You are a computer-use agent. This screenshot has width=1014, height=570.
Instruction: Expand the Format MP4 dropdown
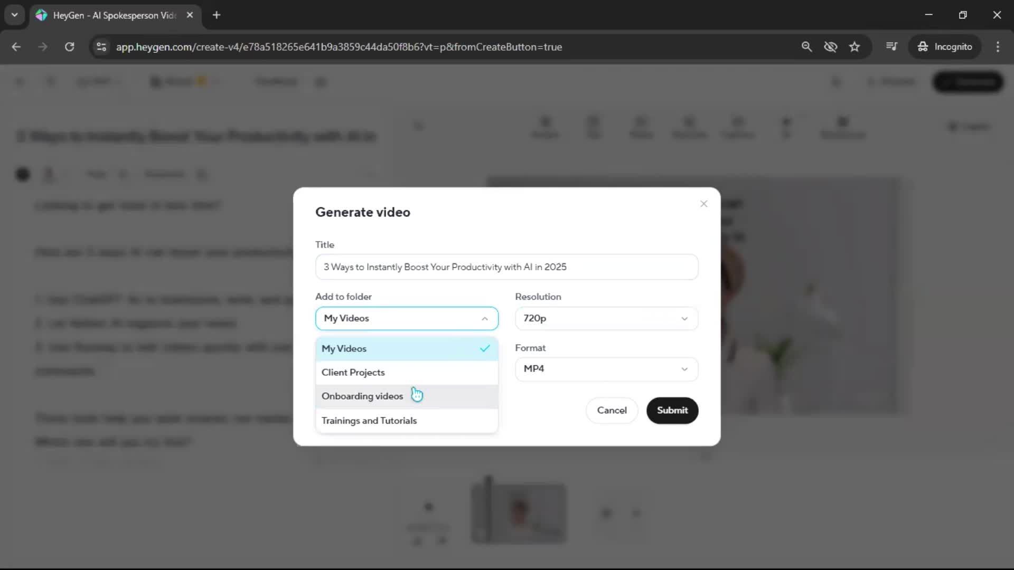click(606, 369)
